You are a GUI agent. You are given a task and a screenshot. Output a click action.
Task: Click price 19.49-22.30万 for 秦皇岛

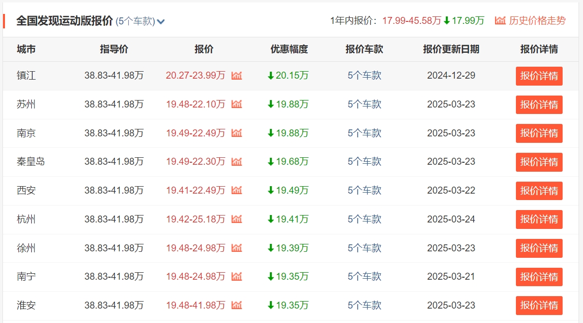click(x=195, y=161)
